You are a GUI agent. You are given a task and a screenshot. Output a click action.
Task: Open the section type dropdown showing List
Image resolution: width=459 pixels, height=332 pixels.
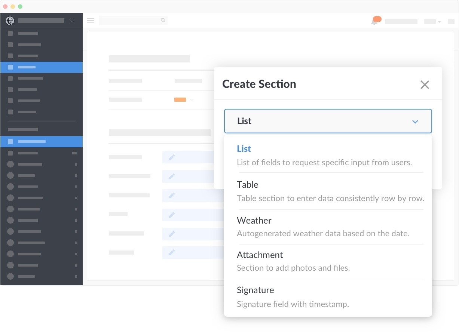pyautogui.click(x=328, y=121)
